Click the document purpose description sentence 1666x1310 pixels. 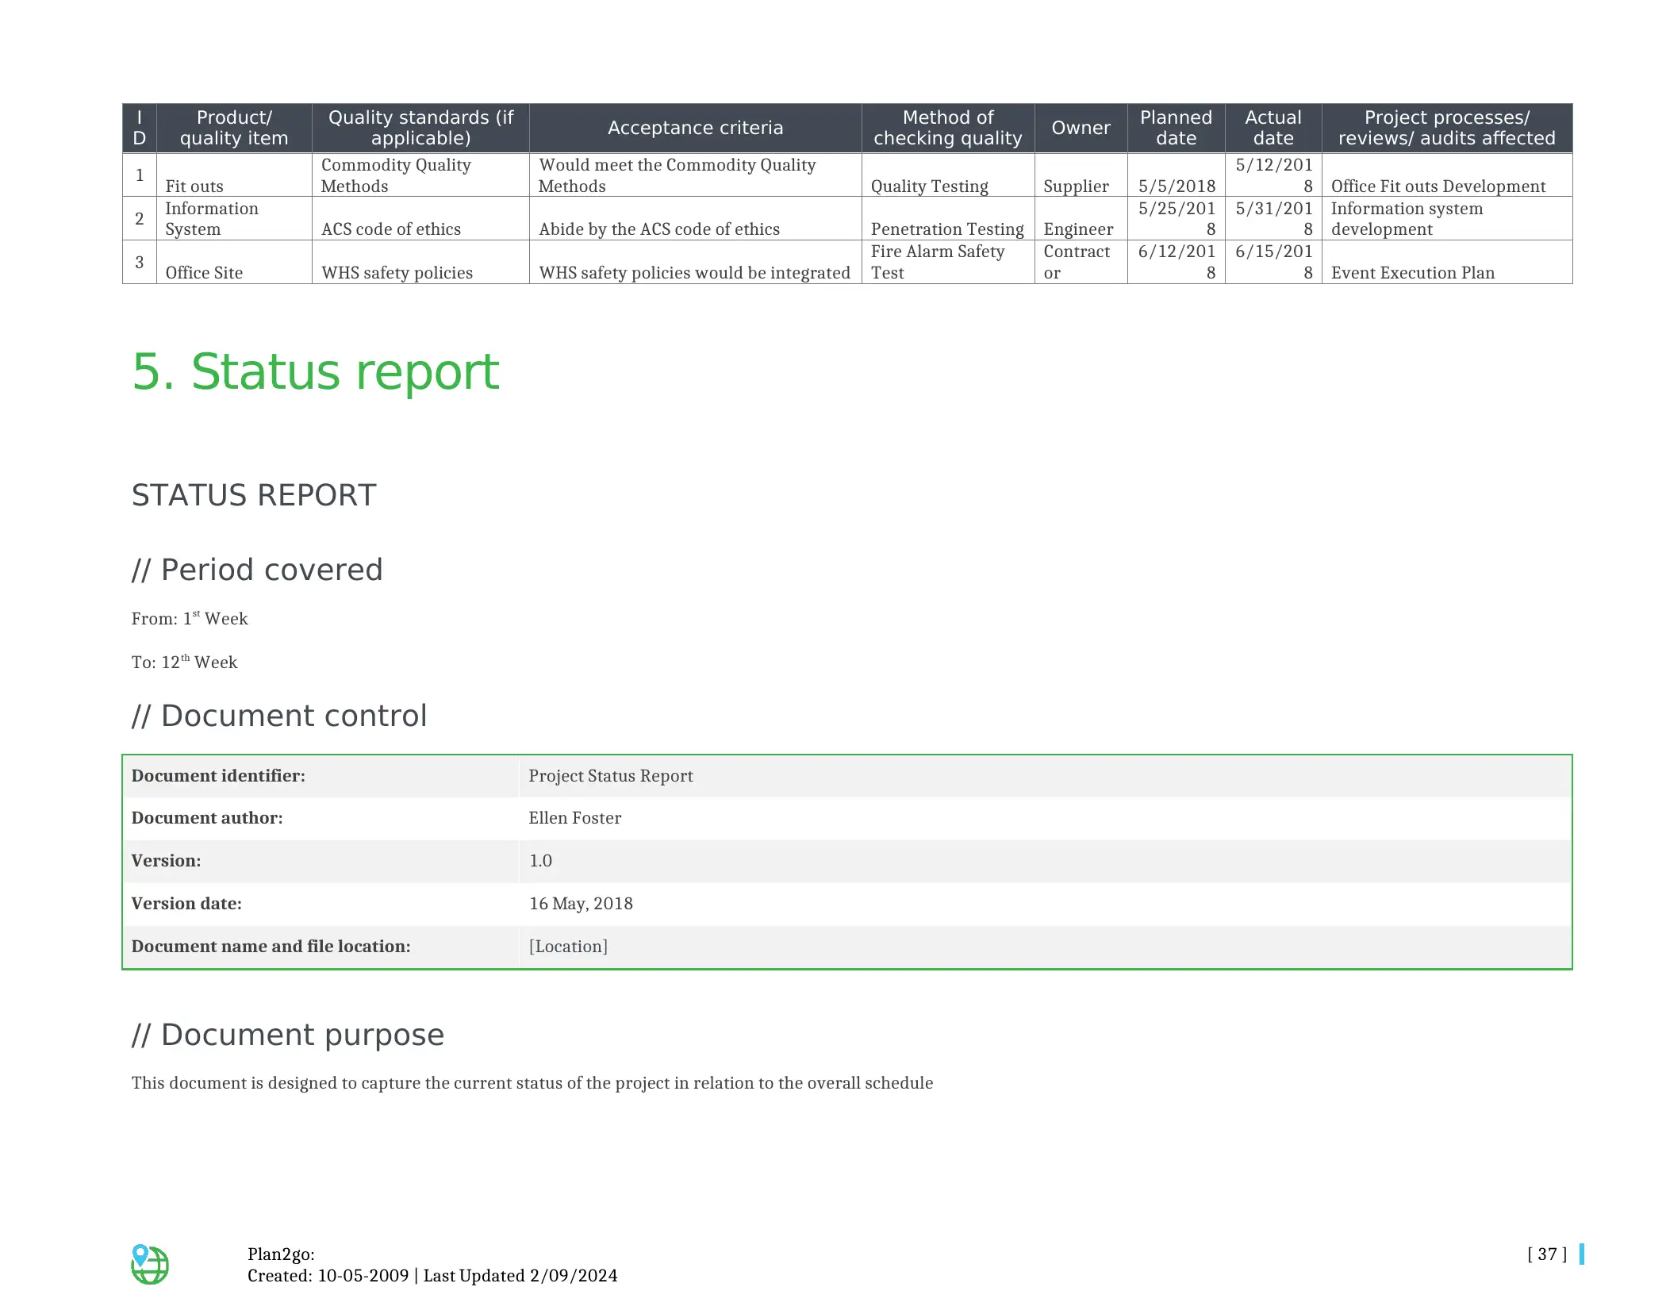coord(532,1083)
